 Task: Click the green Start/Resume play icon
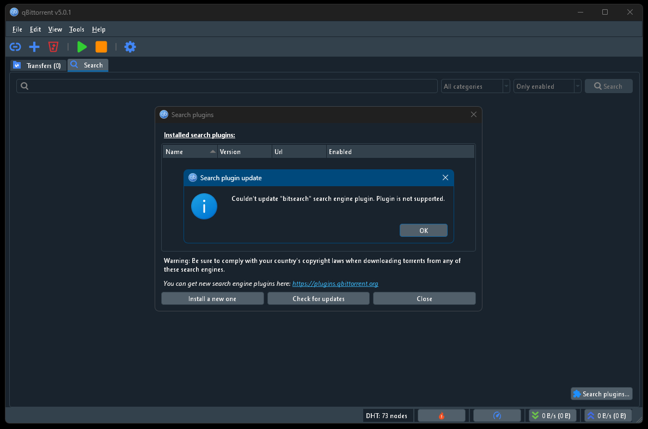(x=82, y=47)
